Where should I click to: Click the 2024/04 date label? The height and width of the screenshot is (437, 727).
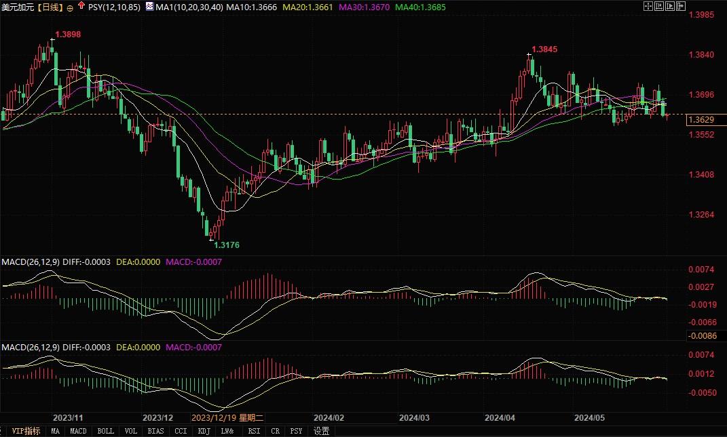pyautogui.click(x=500, y=417)
